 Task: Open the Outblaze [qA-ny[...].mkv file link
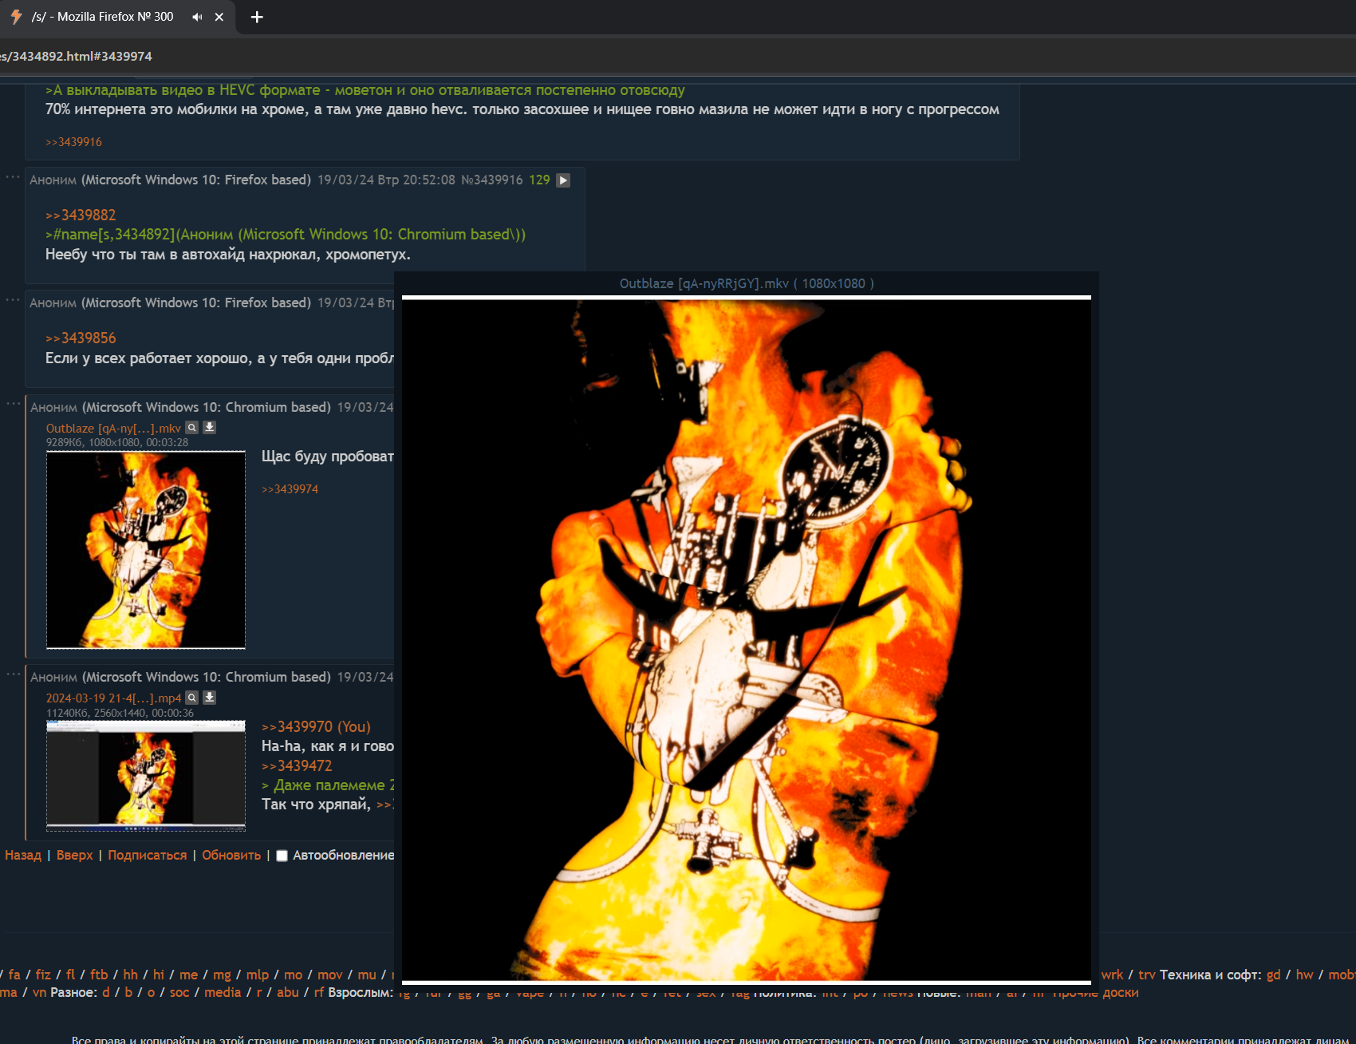tap(113, 429)
